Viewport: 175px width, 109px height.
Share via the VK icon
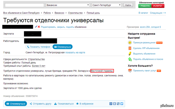[x=115, y=104]
